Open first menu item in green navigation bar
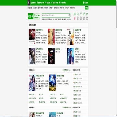Viewport: 117px width, 117px height. (x=33, y=3)
